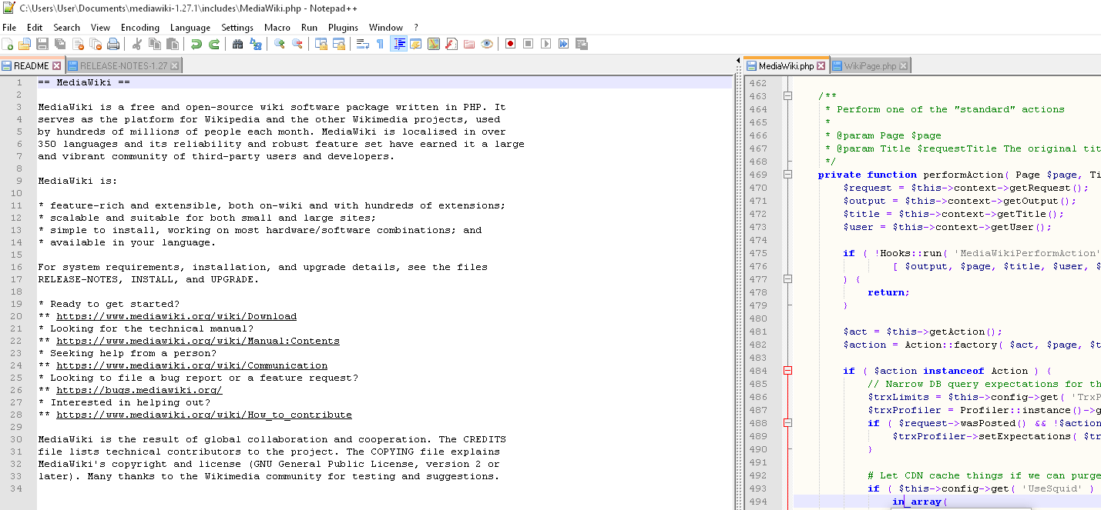Toggle Show All Characters pilcrow button

pyautogui.click(x=380, y=44)
